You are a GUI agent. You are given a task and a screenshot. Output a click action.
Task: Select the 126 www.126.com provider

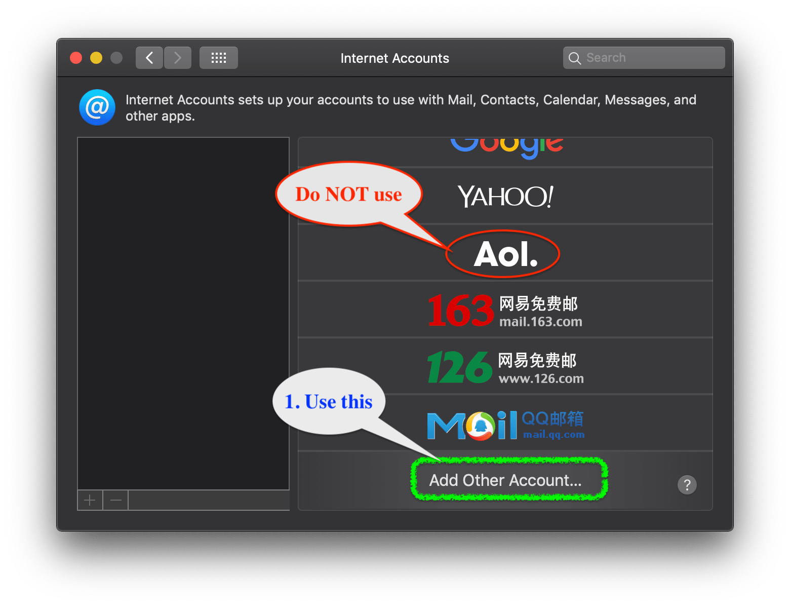point(505,366)
